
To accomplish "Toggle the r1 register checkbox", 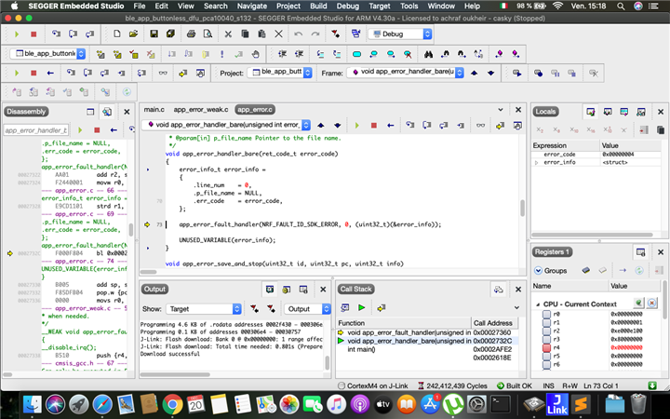I will point(546,322).
